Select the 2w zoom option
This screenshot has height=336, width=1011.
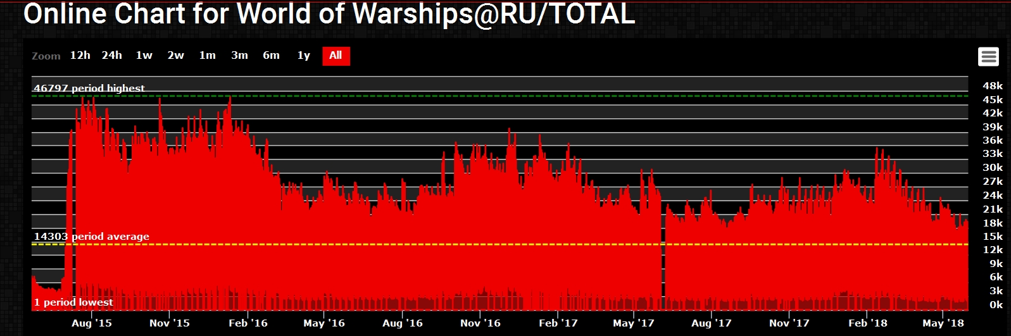pos(176,55)
